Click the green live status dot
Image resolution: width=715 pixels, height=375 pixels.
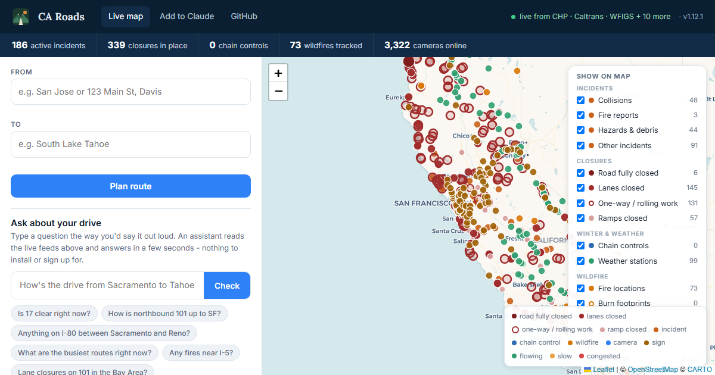(x=513, y=17)
